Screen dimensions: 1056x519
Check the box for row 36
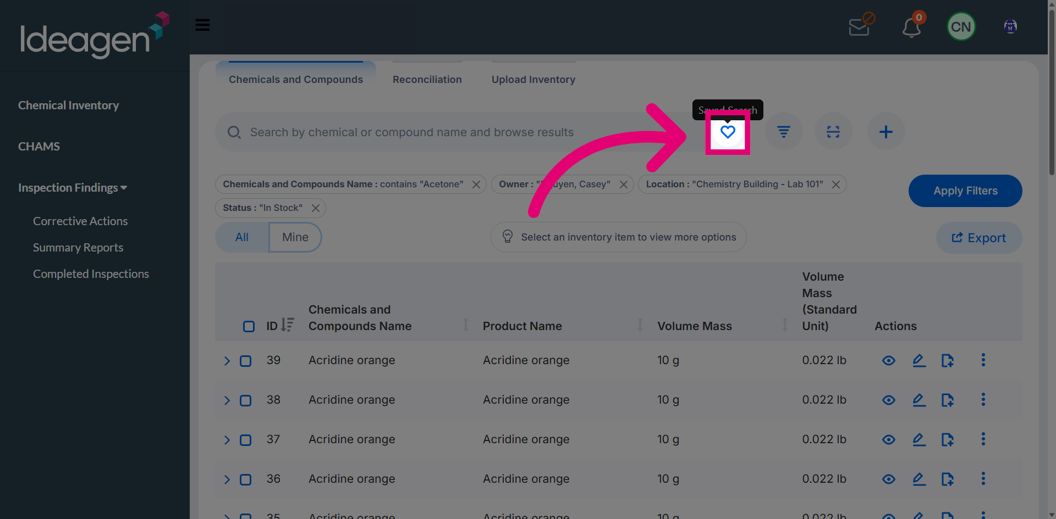245,480
